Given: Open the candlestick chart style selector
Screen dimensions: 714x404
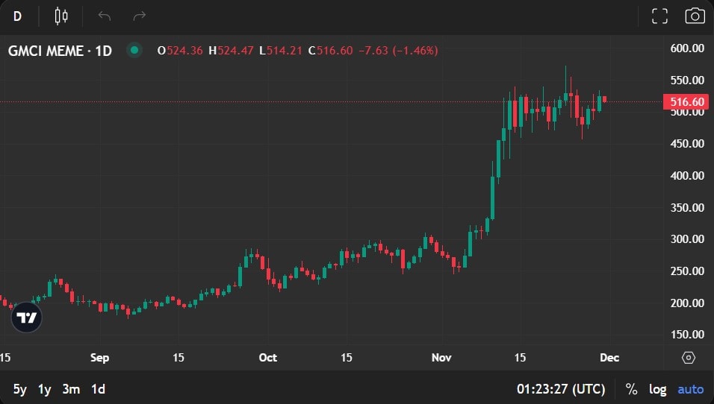Looking at the screenshot, I should click(x=61, y=16).
